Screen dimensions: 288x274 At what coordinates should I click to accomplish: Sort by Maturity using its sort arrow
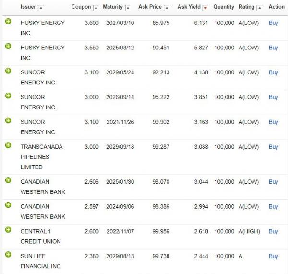coord(128,8)
